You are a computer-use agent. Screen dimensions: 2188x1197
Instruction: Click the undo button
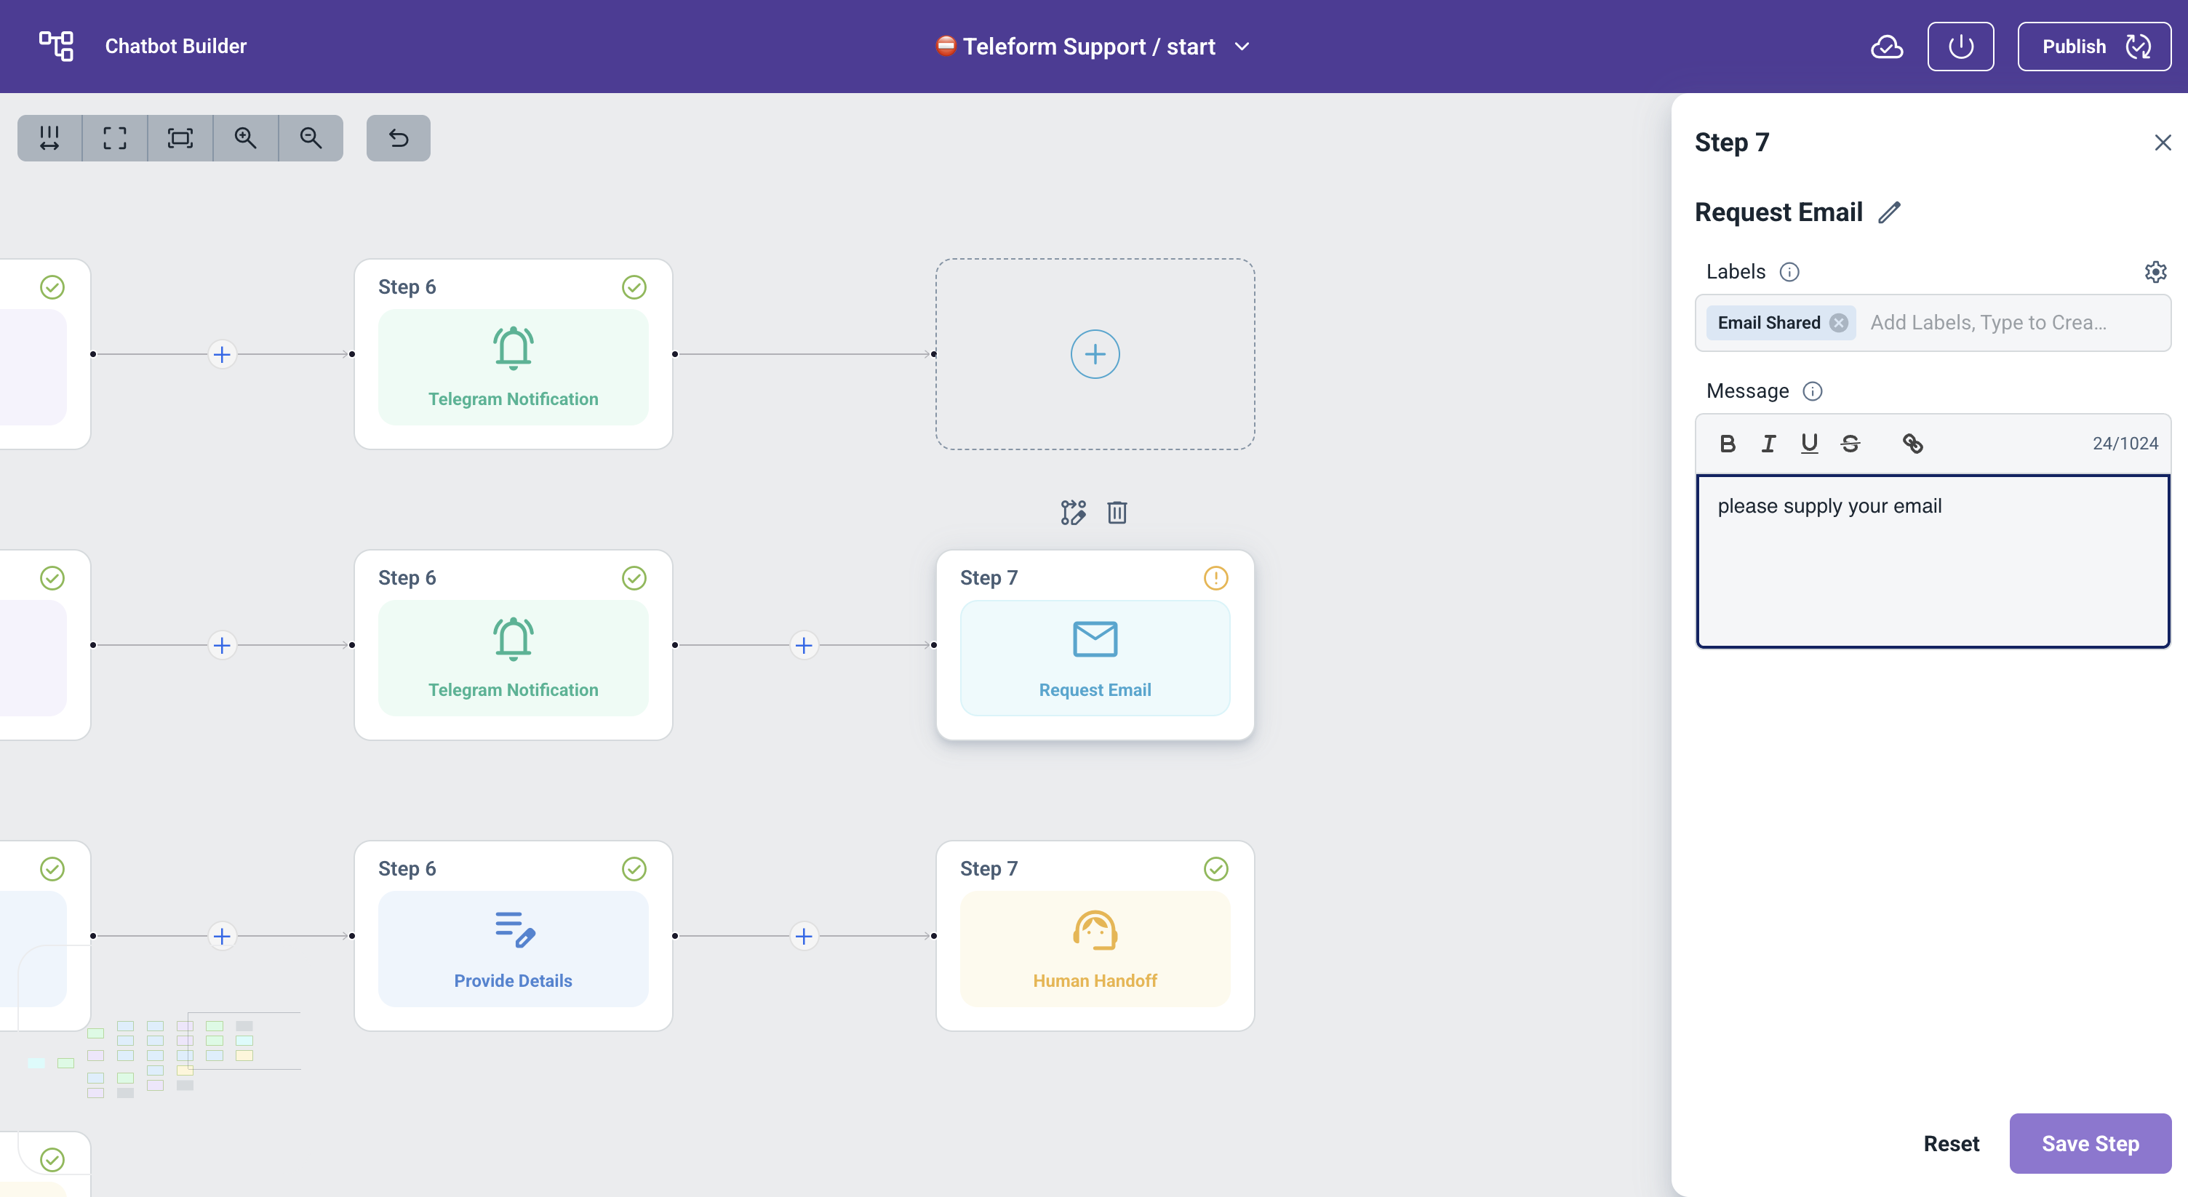tap(399, 137)
